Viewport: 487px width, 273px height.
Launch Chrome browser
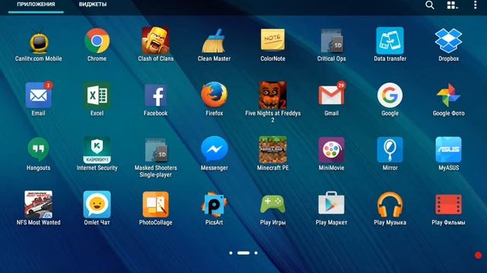pos(97,40)
